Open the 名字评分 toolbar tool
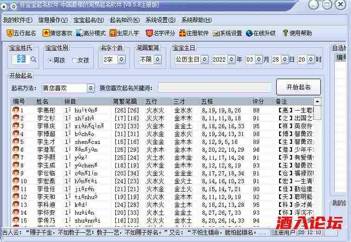351x242 pixels. tap(149, 33)
